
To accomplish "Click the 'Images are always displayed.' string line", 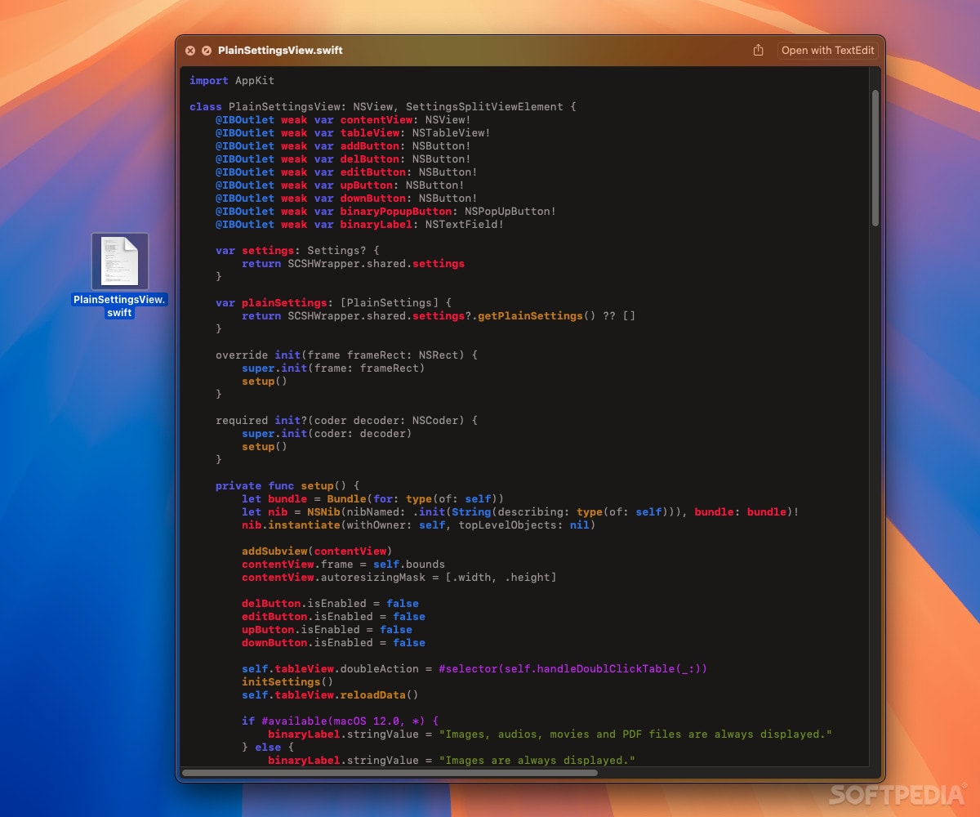I will tap(452, 761).
